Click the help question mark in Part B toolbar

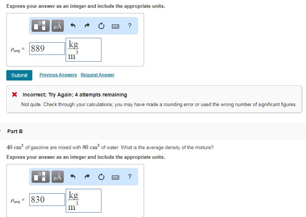point(129,177)
